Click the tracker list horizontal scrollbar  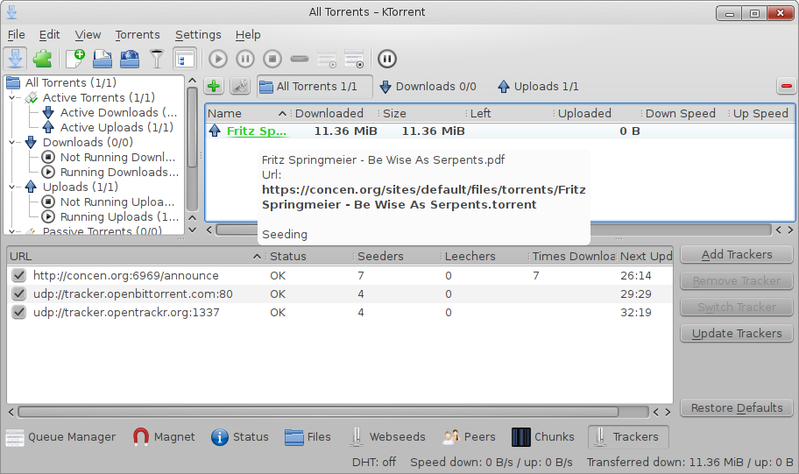318,412
